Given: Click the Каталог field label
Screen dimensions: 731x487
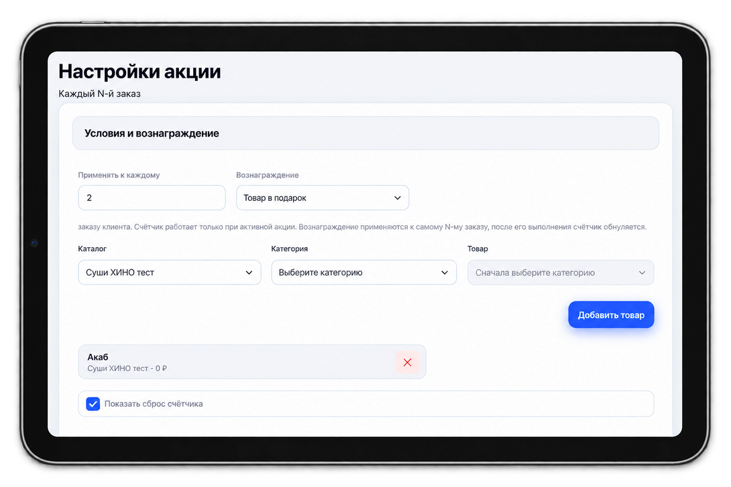Looking at the screenshot, I should click(x=93, y=249).
